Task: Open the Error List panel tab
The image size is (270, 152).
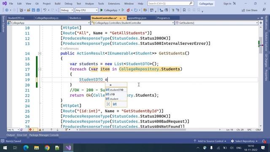Action: pos(22,135)
